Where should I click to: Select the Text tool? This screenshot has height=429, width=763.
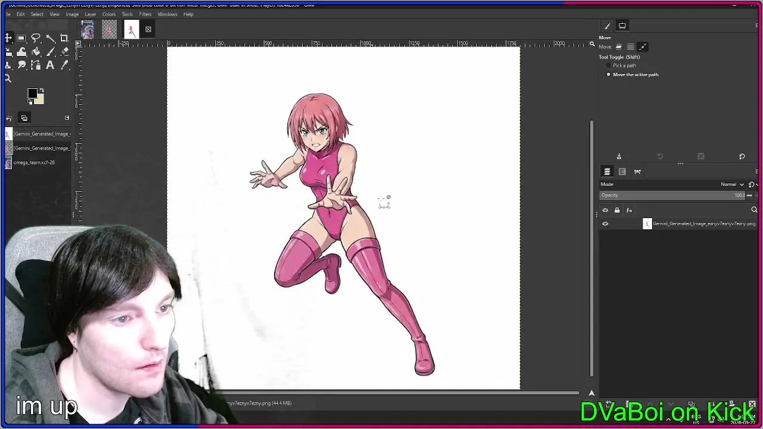point(50,66)
